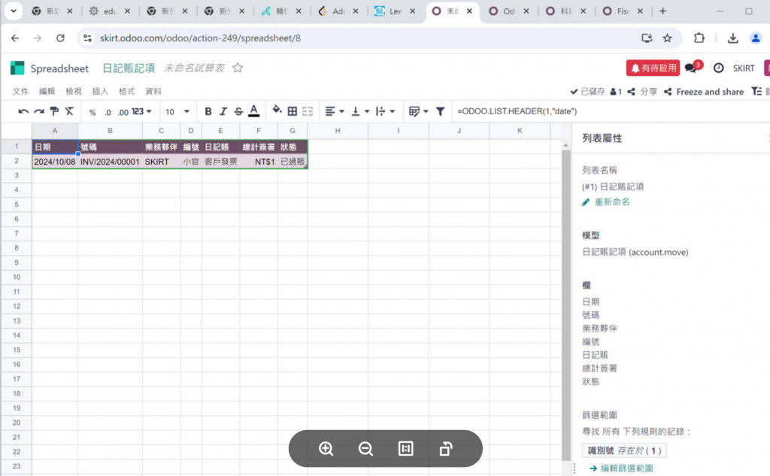Open a new browser tab
Viewport: 770px width, 476px height.
(662, 11)
